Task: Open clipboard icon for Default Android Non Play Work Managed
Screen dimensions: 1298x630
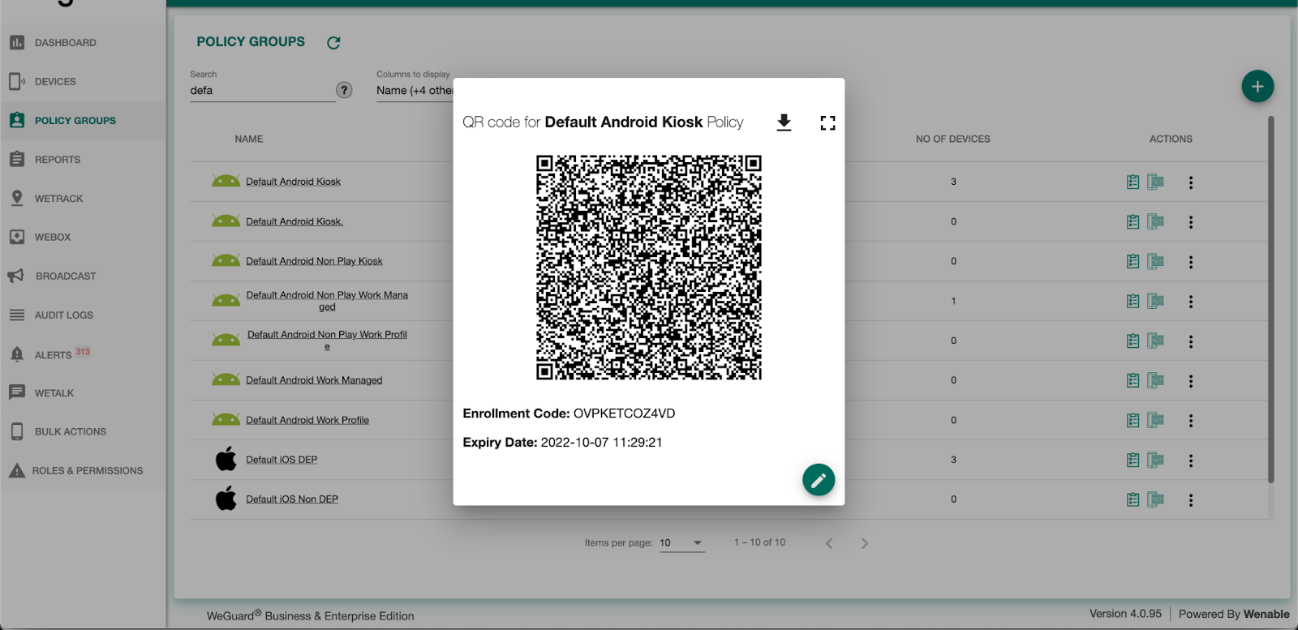Action: (1133, 302)
